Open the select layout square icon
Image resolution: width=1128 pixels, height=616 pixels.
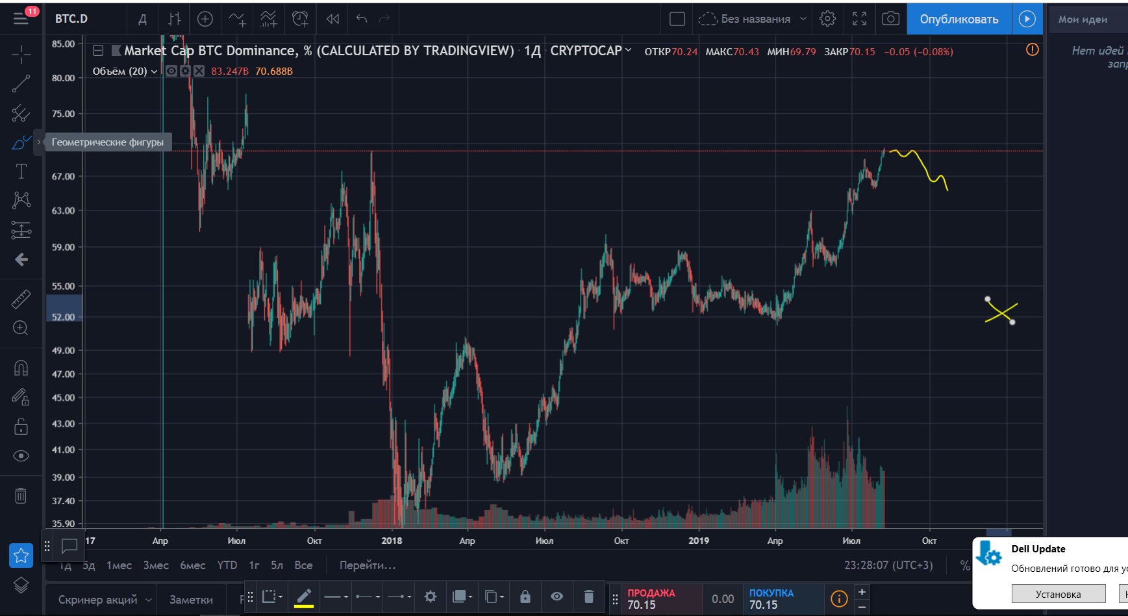pyautogui.click(x=677, y=19)
